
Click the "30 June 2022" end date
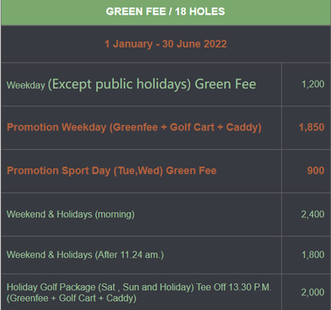(x=195, y=44)
